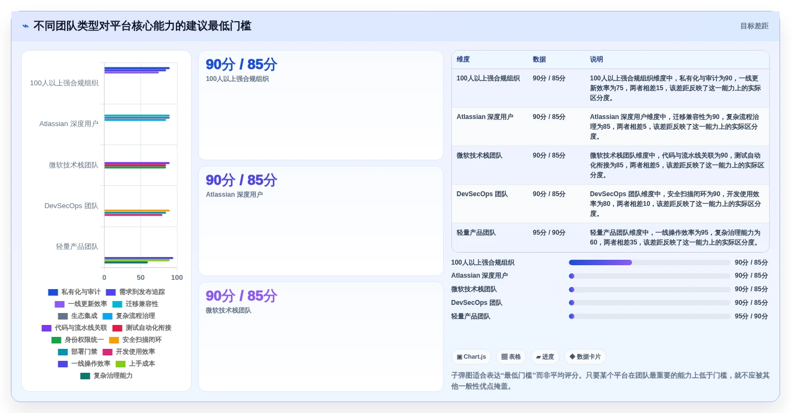The height and width of the screenshot is (413, 791).
Task: Click the 部署门禁 legend color swatch
Action: tap(63, 352)
